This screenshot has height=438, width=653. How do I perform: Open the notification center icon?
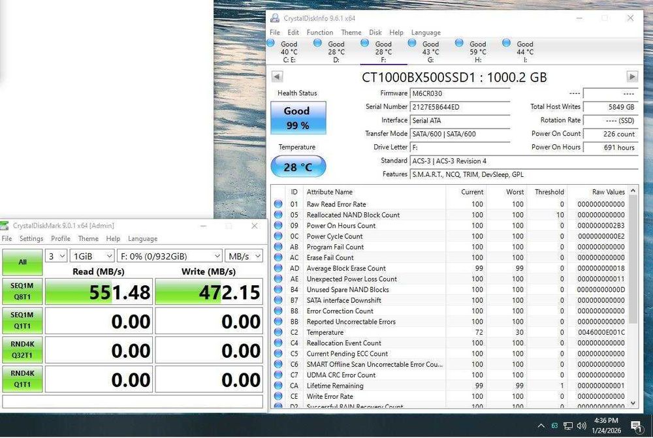pos(636,426)
